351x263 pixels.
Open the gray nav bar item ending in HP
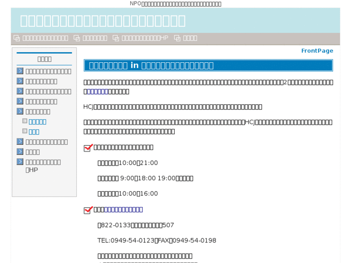[x=145, y=38]
